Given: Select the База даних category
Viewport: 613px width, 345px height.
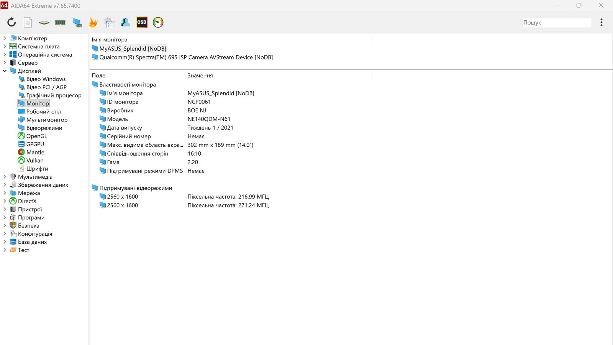Looking at the screenshot, I should [x=32, y=242].
